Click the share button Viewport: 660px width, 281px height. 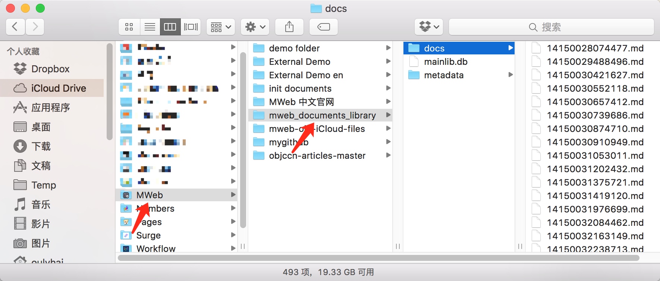(289, 27)
